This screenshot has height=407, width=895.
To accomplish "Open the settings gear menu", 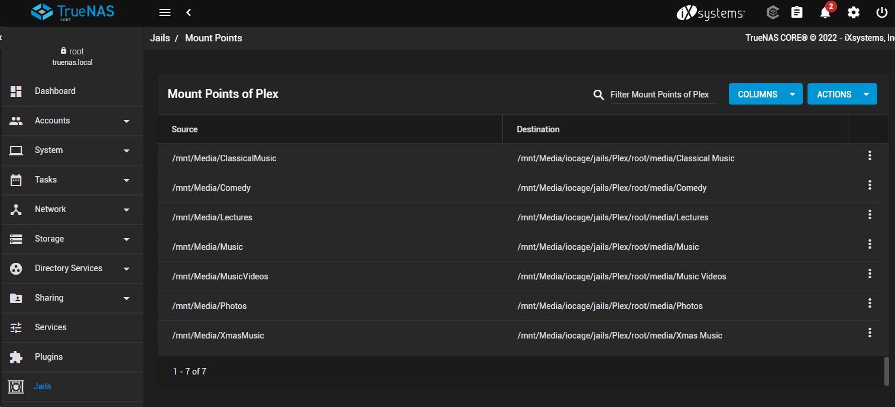I will [854, 12].
